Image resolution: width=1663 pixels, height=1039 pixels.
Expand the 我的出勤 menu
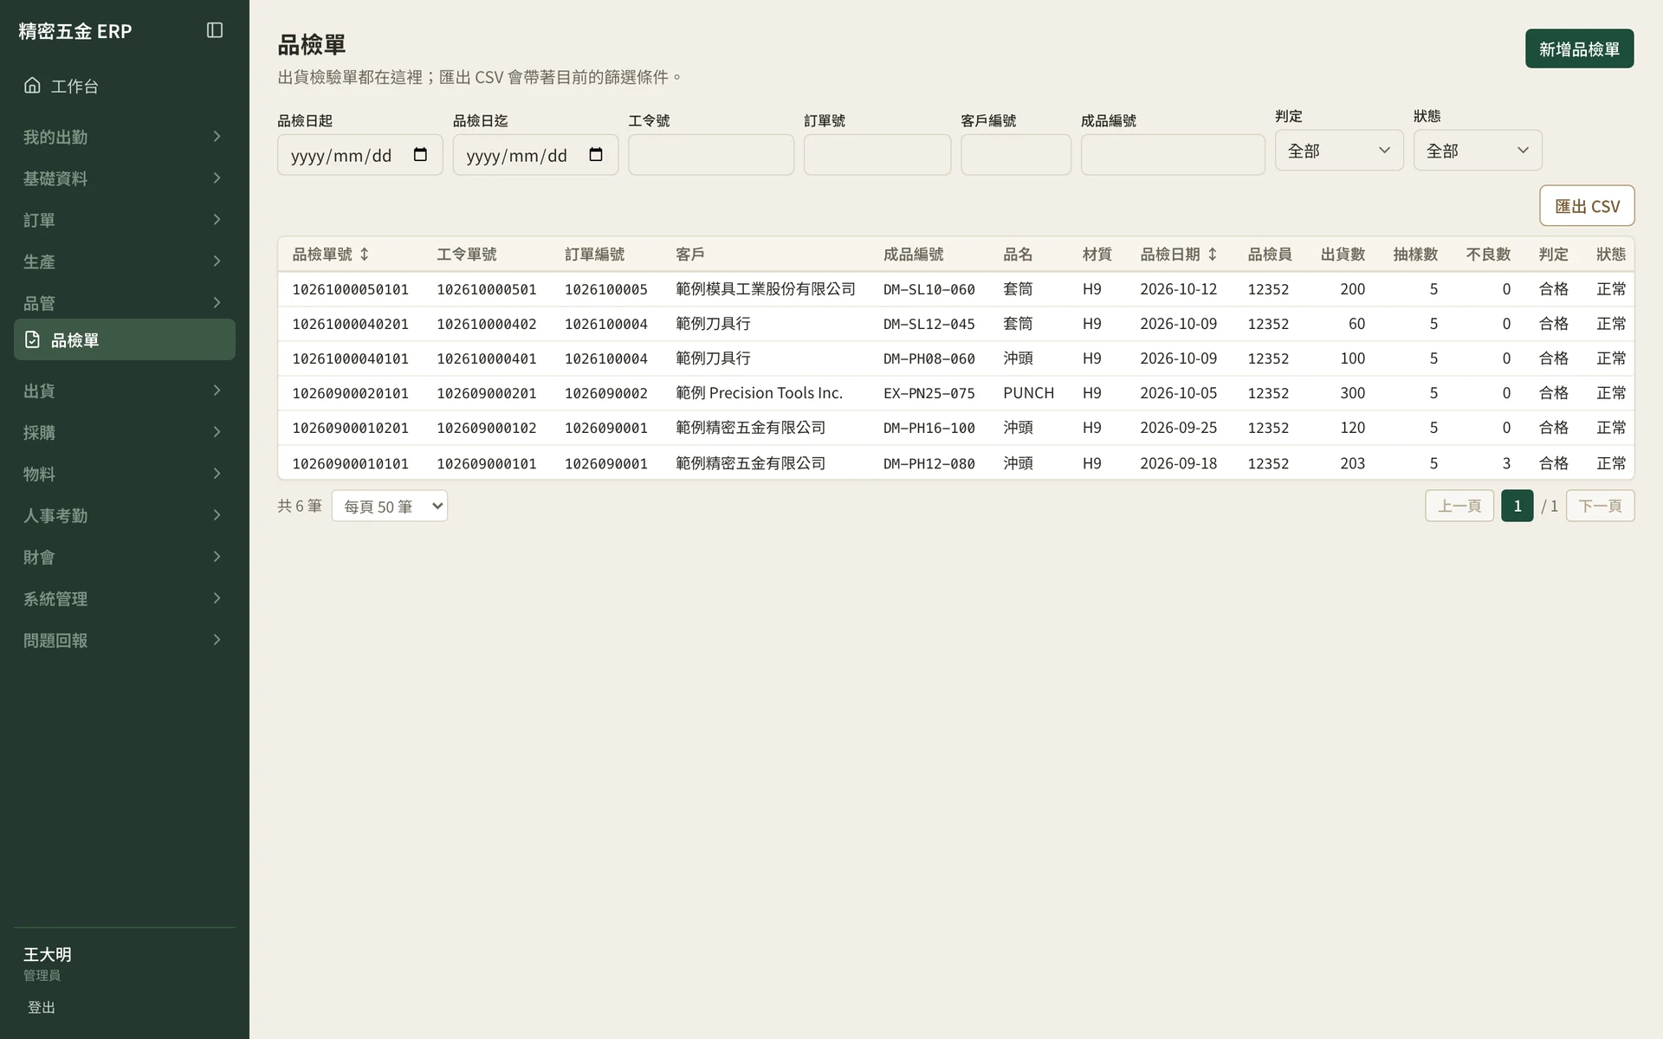point(125,137)
